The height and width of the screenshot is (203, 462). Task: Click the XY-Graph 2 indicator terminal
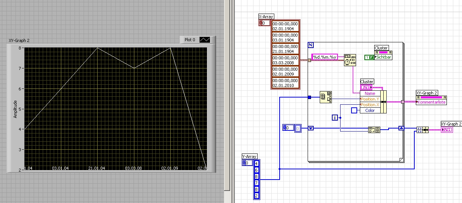point(447,130)
